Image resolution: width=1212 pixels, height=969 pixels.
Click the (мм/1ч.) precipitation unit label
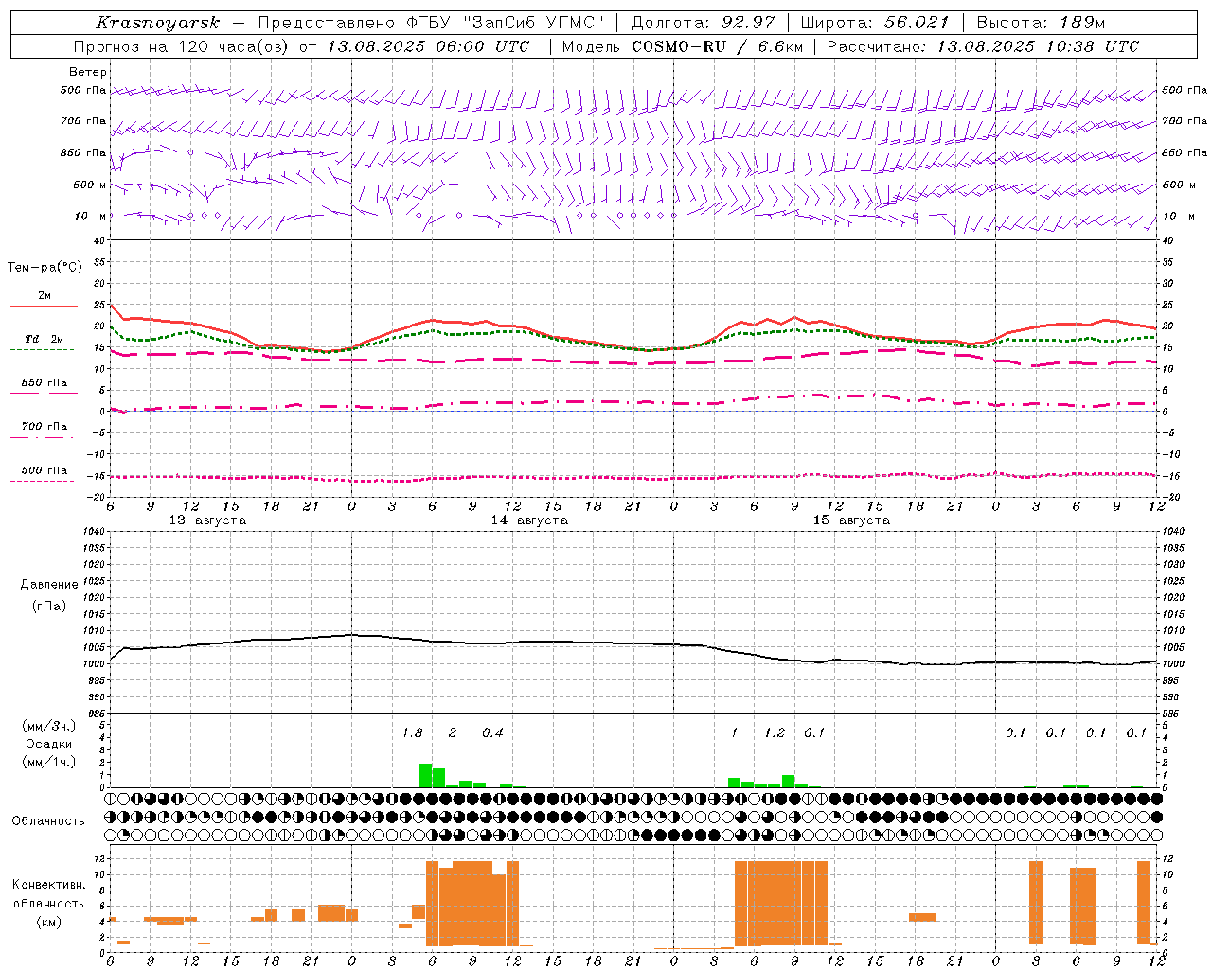(x=49, y=762)
